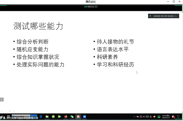Toggle the microphone in the sharing overlay
Screen dimensions: 183x121
point(4,118)
